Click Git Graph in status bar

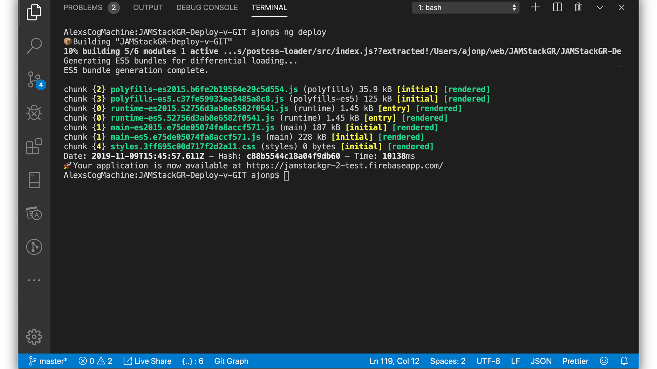click(231, 361)
